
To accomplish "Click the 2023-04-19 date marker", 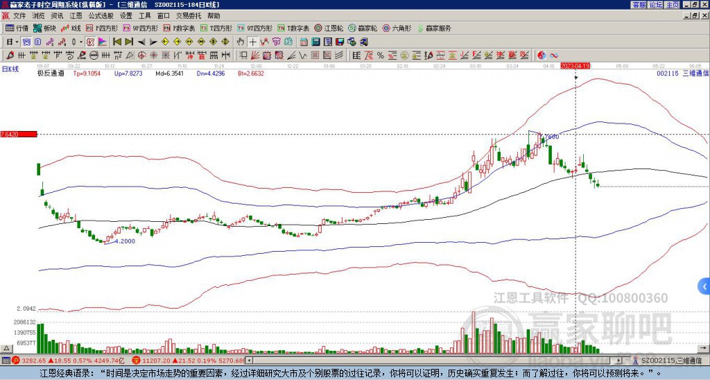I will coord(575,66).
